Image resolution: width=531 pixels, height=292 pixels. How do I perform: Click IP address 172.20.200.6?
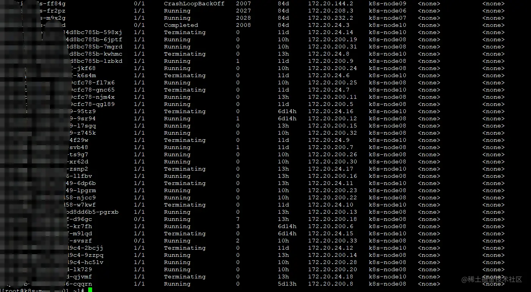click(x=330, y=227)
